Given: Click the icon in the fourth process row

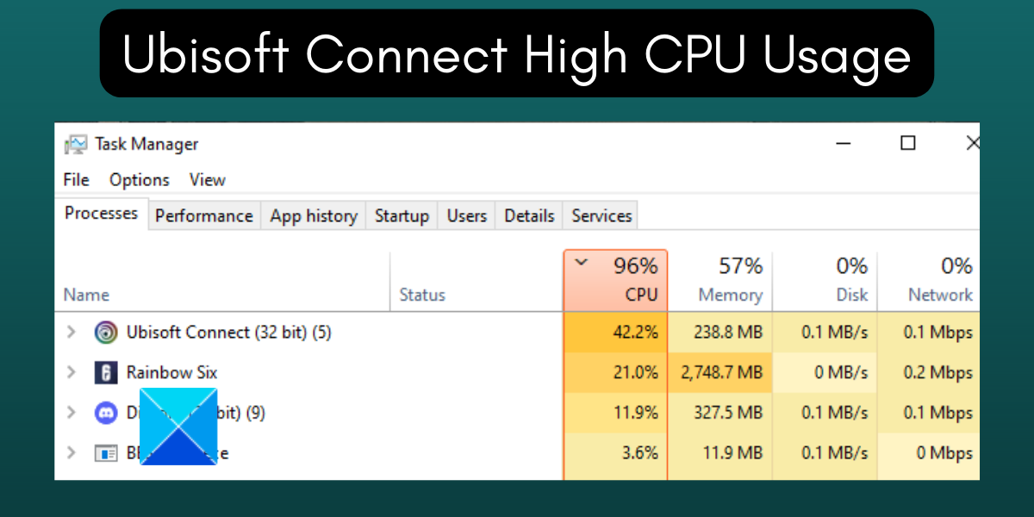Looking at the screenshot, I should coord(106,453).
